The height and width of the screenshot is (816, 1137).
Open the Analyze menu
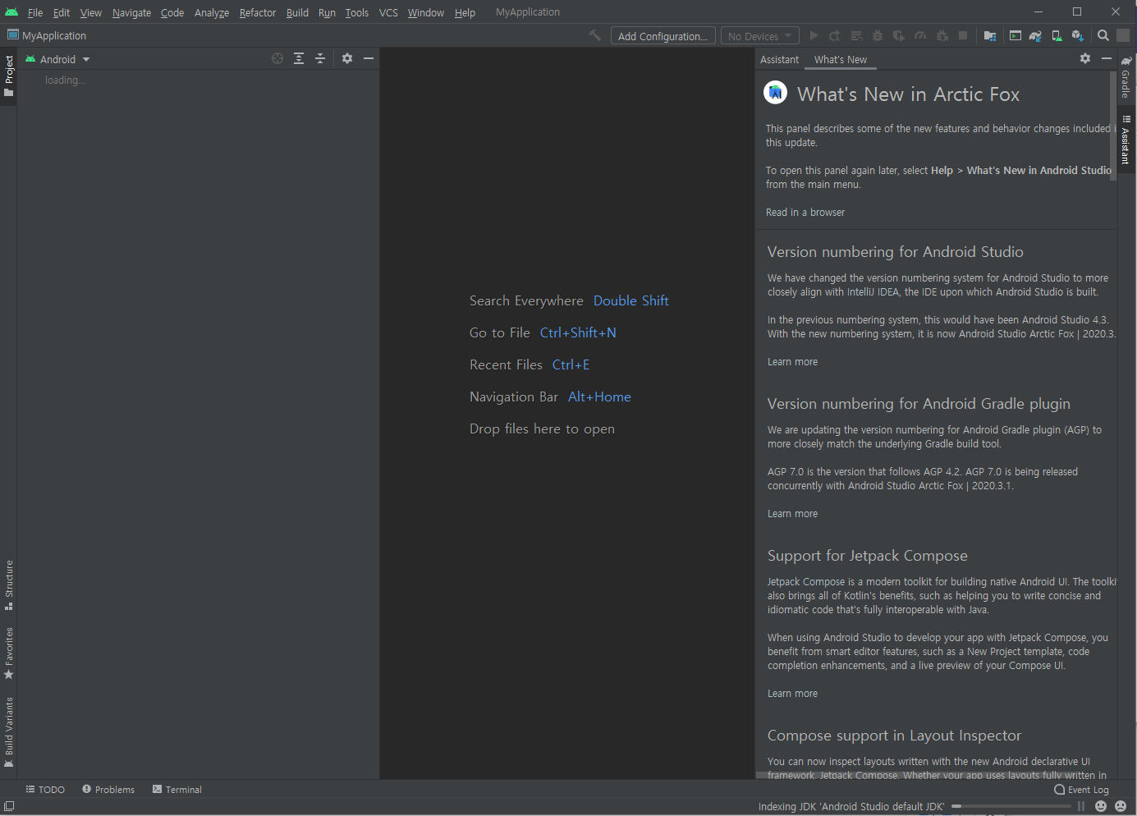point(212,12)
